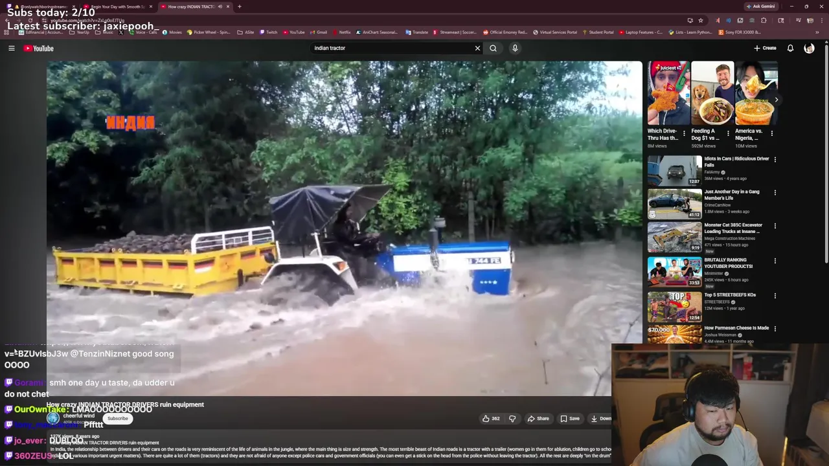Open the cheerful wind channel avatar

53,418
